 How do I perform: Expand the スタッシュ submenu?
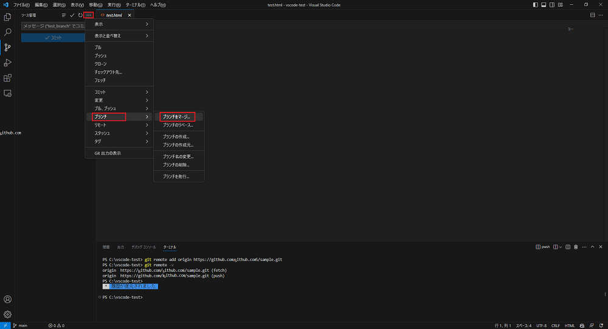(x=119, y=133)
